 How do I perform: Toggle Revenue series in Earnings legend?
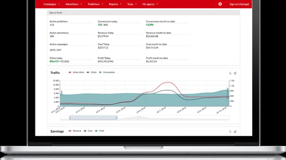(74, 131)
